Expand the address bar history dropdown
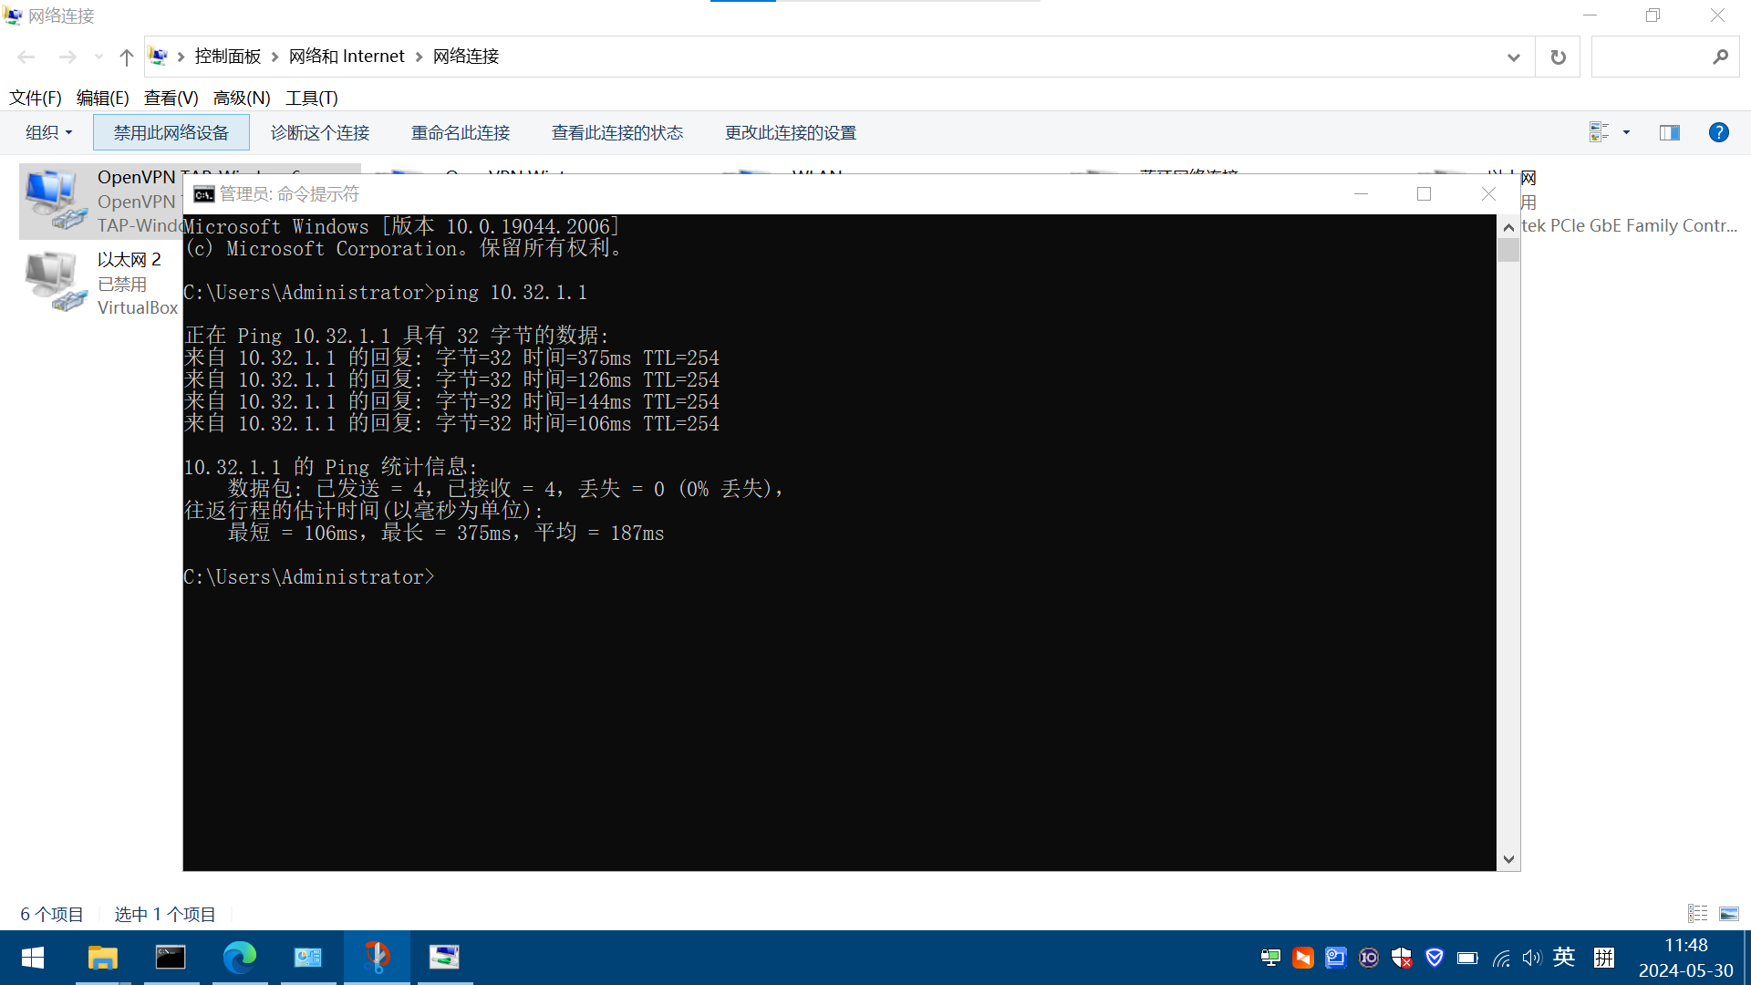 pos(1513,57)
